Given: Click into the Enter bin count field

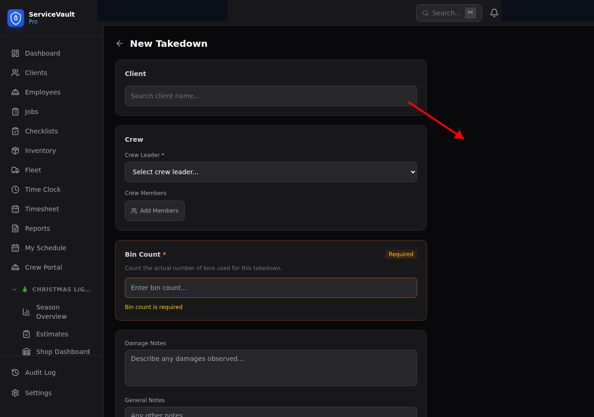Looking at the screenshot, I should (271, 288).
